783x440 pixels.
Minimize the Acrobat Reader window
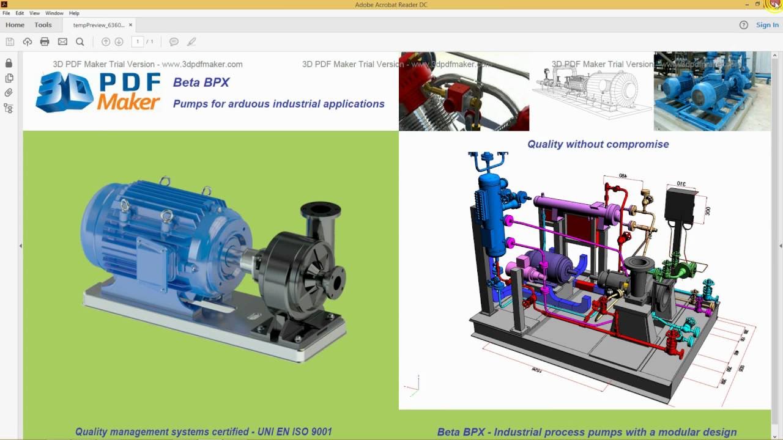(747, 4)
